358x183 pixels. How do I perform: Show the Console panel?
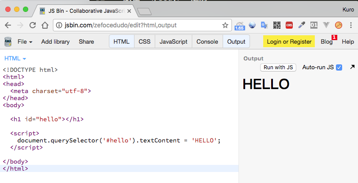click(207, 41)
